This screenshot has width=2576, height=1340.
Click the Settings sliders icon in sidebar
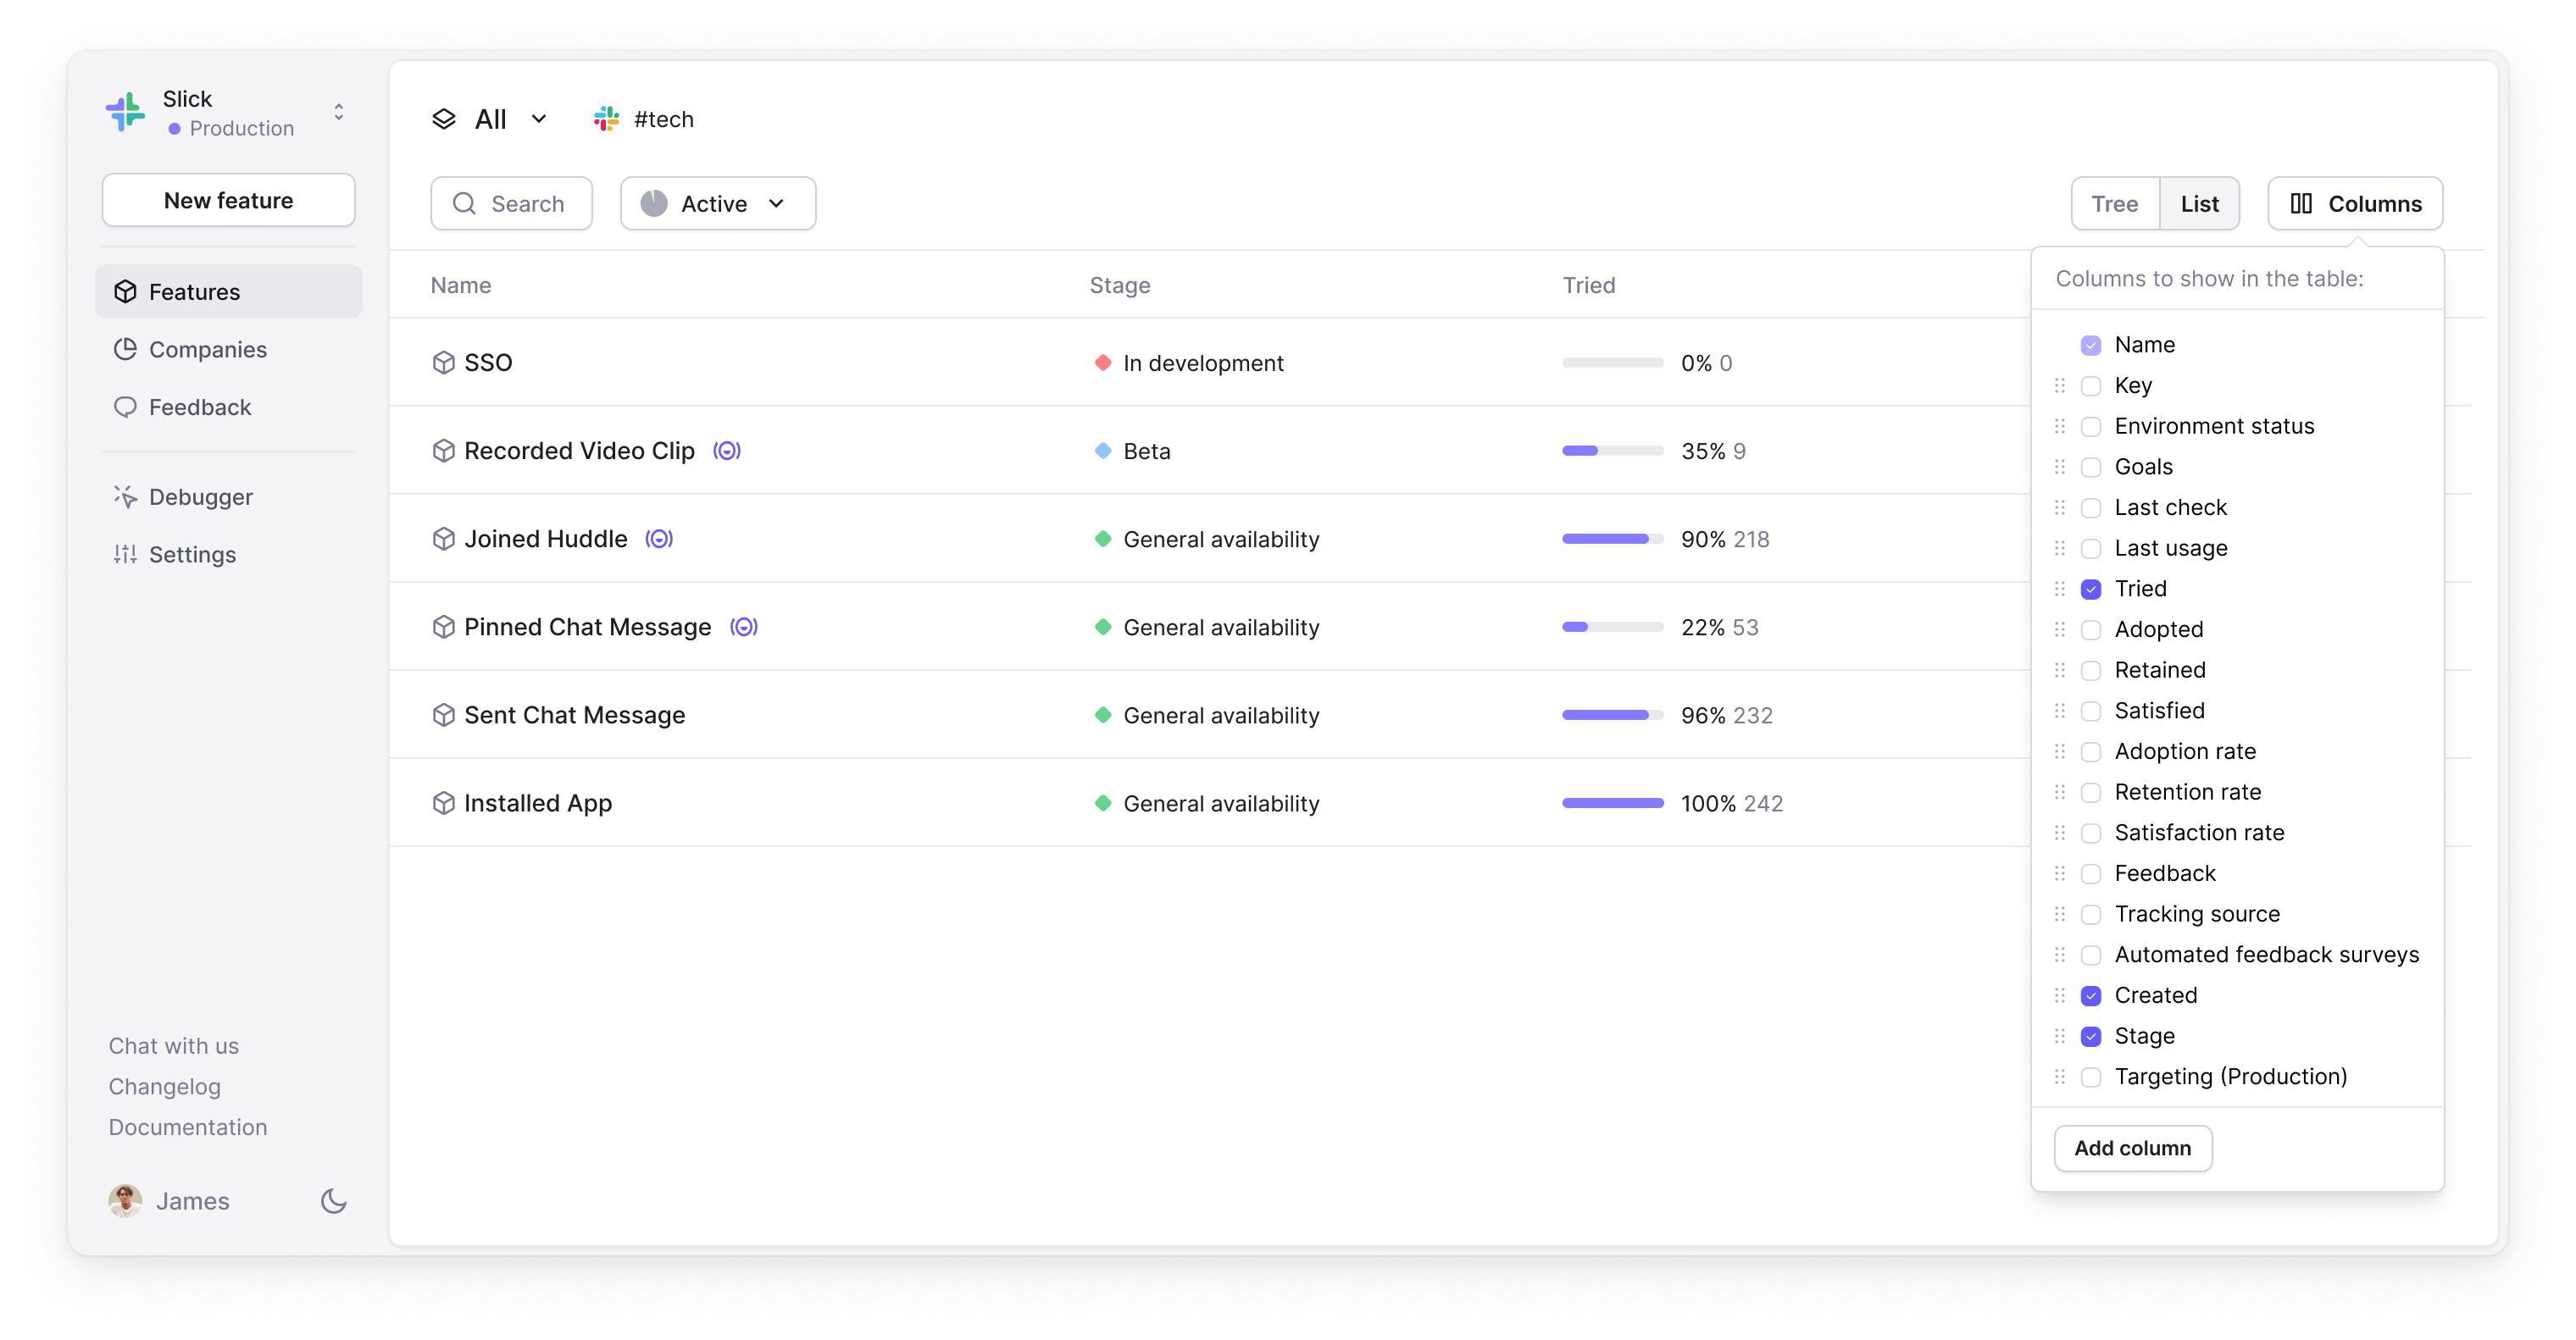tap(125, 554)
